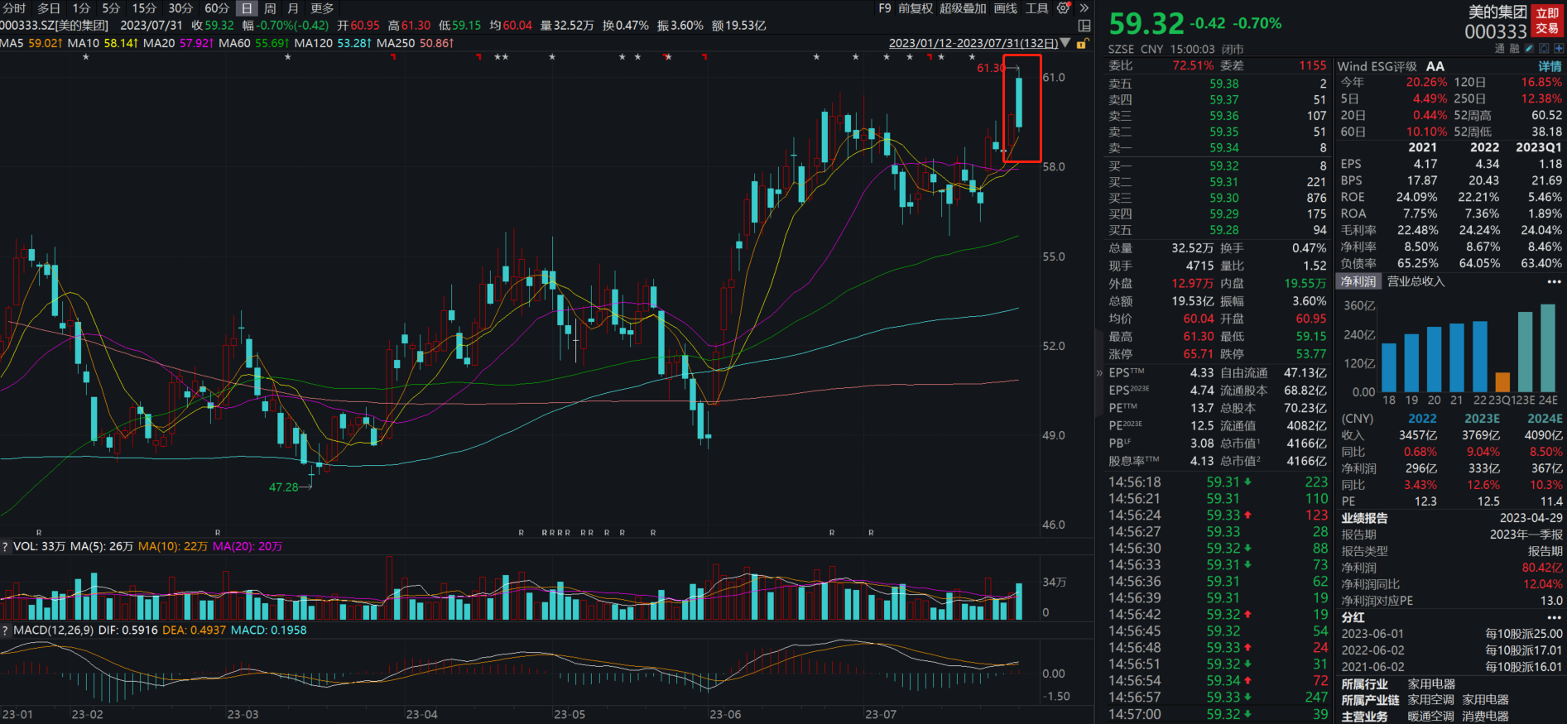Toggle 前复权 price adjustment mode

916,8
